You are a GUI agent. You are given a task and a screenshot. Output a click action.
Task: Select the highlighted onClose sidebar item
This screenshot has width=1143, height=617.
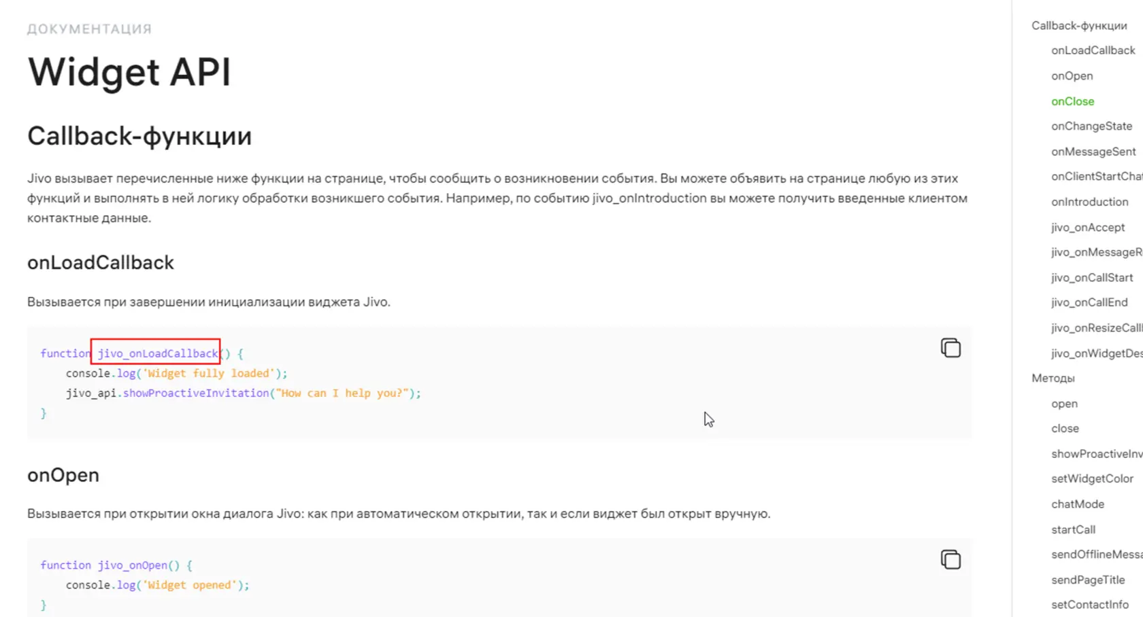pyautogui.click(x=1073, y=101)
